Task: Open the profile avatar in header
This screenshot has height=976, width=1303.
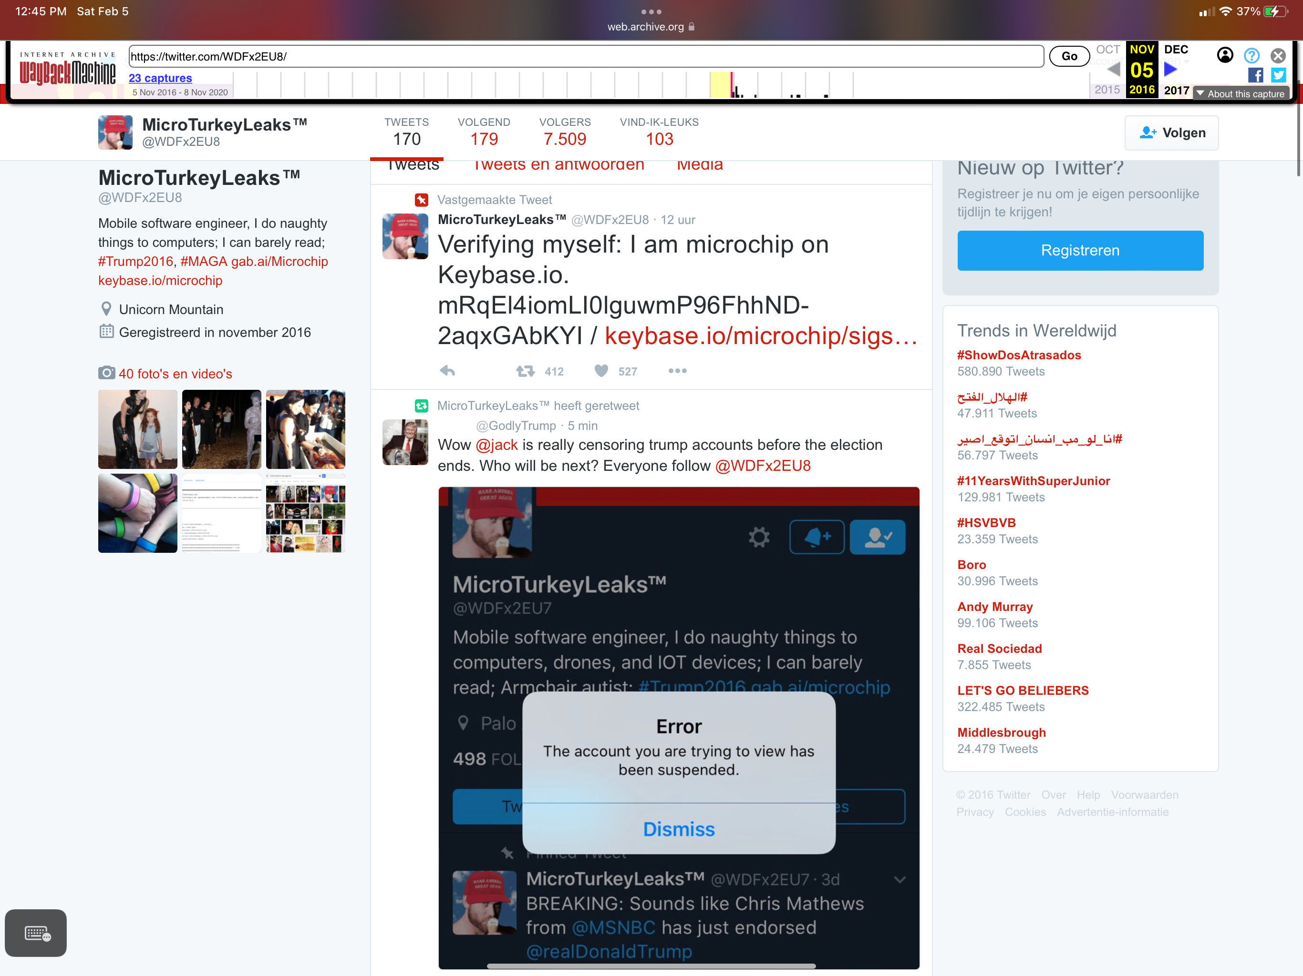Action: point(115,132)
